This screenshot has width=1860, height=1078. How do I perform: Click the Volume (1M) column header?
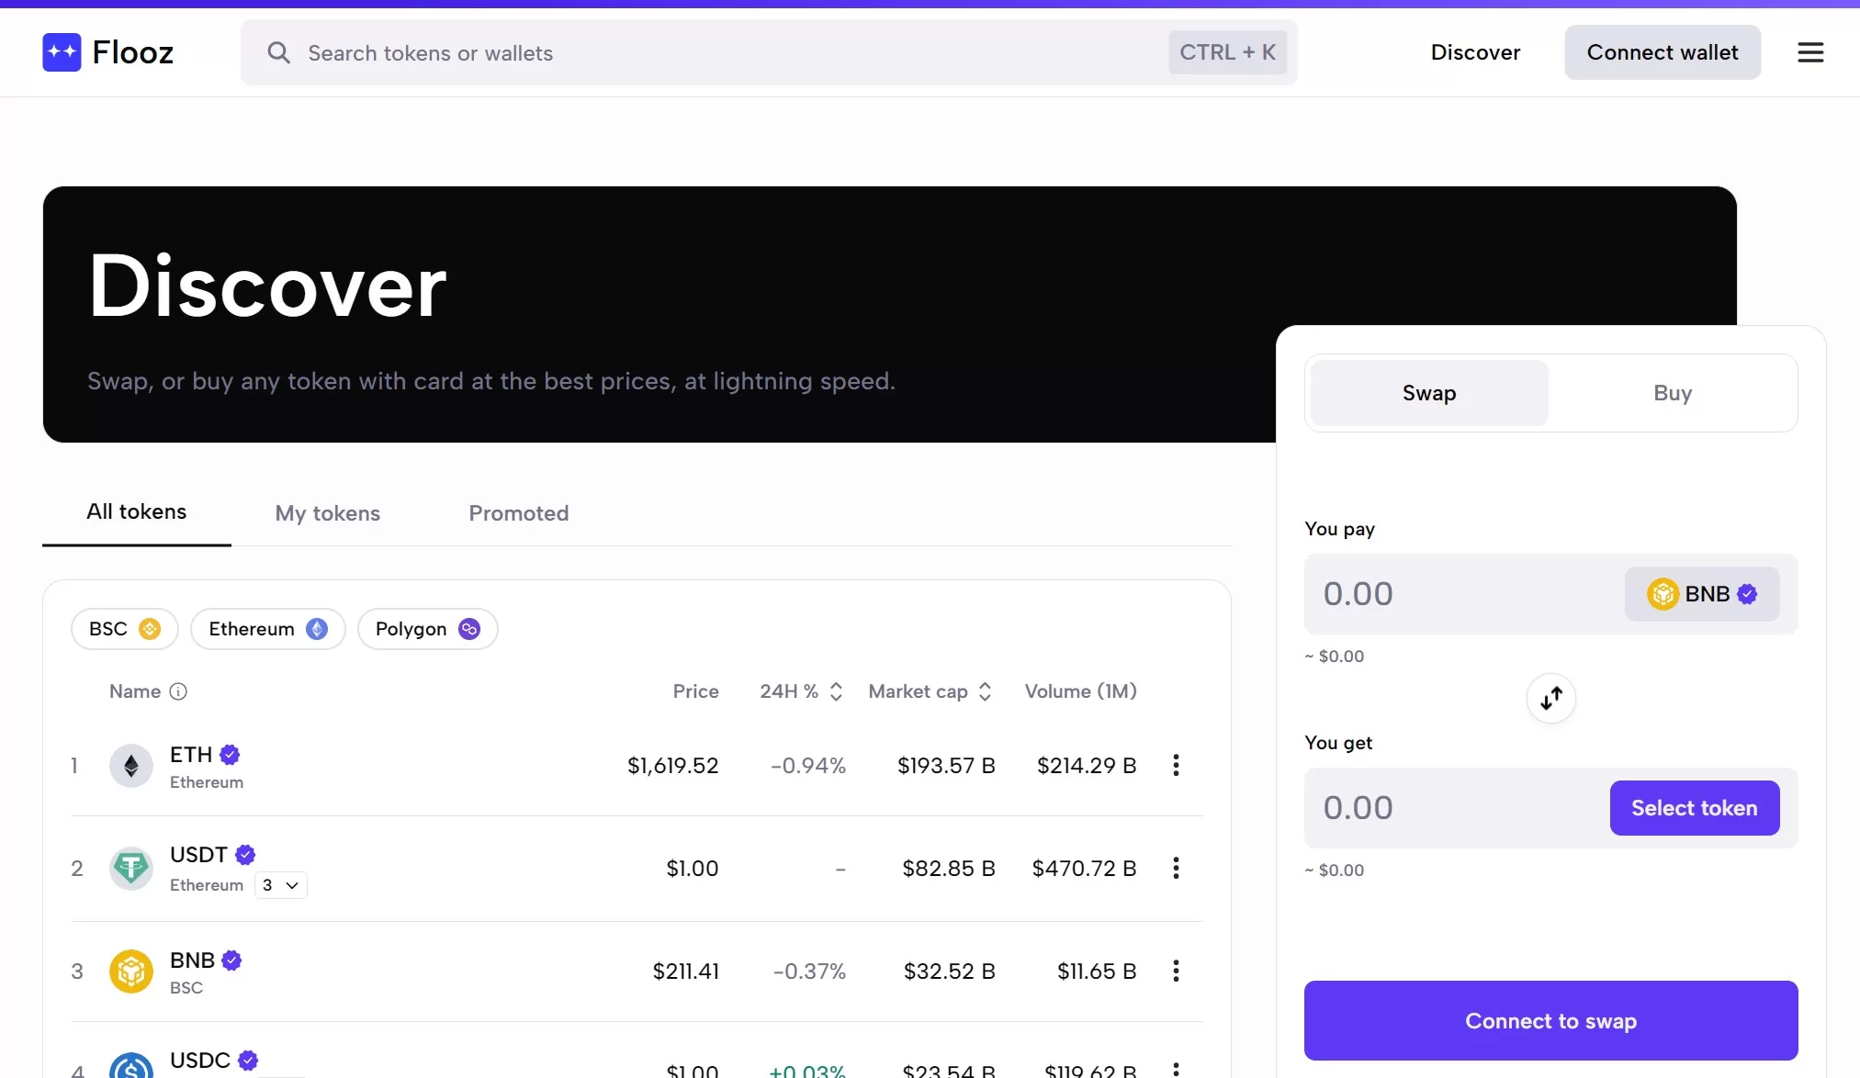[1081, 691]
